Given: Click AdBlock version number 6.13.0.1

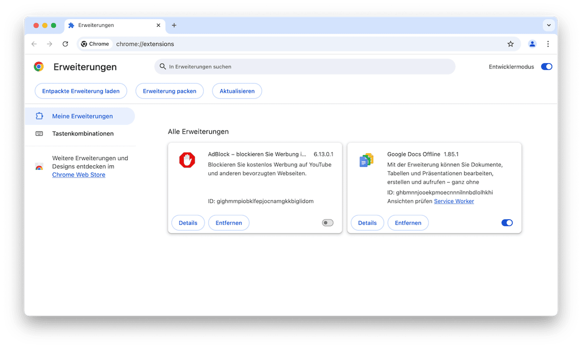Looking at the screenshot, I should [324, 155].
